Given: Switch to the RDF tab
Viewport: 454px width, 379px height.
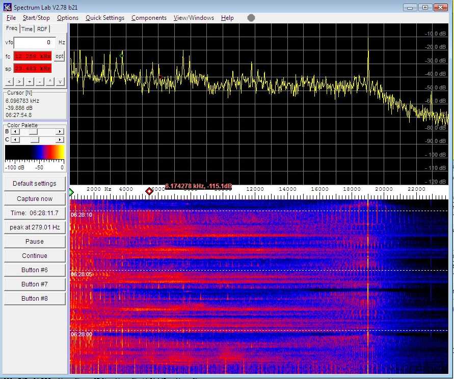Looking at the screenshot, I should click(42, 29).
